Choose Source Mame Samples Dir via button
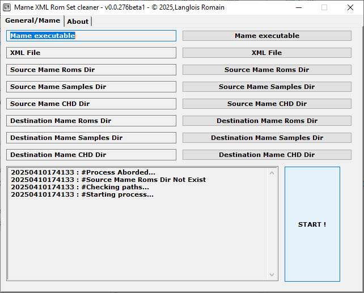This screenshot has height=293, width=364. tap(267, 87)
